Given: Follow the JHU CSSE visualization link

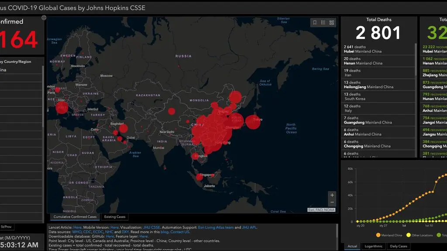Looking at the screenshot, I should point(151,227).
